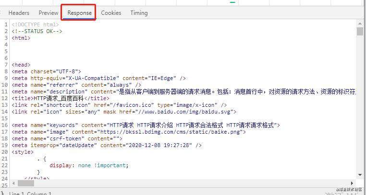Screen dimensions: 366x195
Task: Click the vertical scrollbar thumb
Action: coord(360,31)
